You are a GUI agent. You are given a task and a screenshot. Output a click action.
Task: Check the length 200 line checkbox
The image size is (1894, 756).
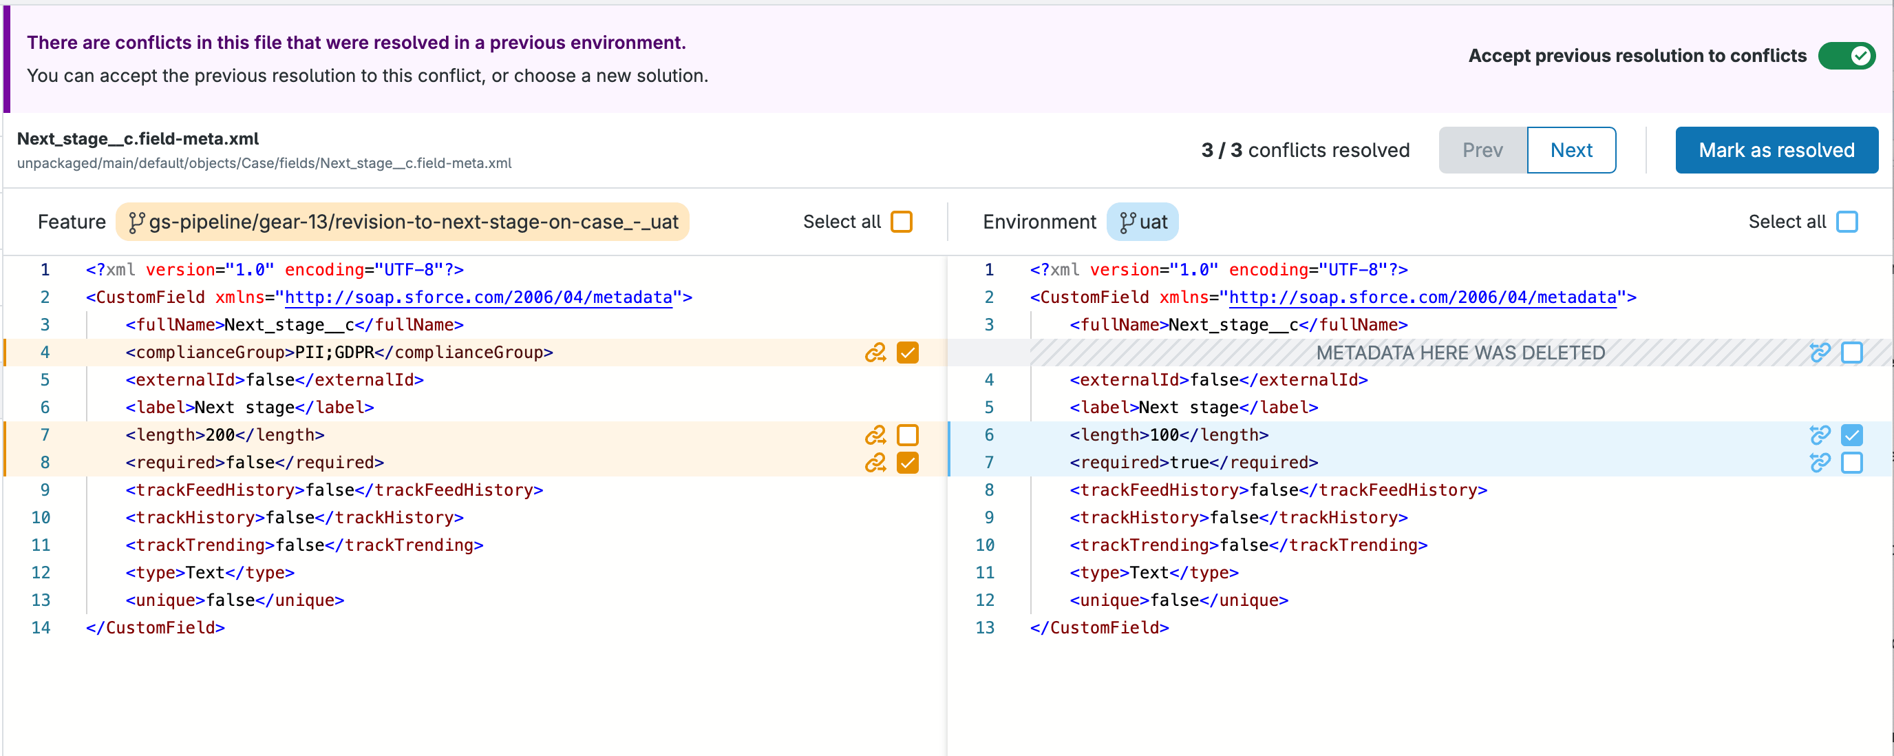tap(907, 434)
